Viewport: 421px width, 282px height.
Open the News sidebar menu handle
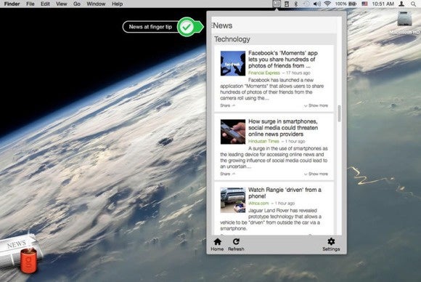point(212,25)
